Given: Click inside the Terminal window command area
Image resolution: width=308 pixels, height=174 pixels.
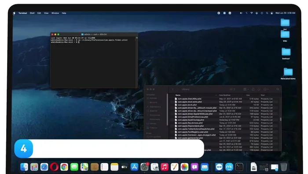Looking at the screenshot, I should click(93, 63).
